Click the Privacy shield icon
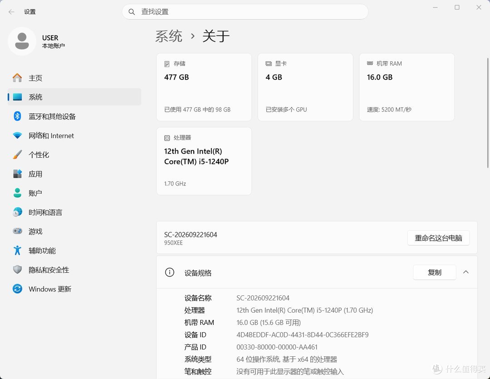The height and width of the screenshot is (379, 490). 17,269
